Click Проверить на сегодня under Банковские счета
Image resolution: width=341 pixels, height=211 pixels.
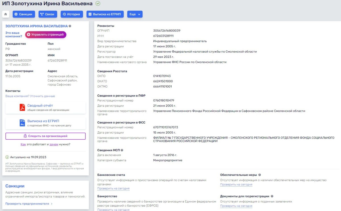(x=113, y=188)
